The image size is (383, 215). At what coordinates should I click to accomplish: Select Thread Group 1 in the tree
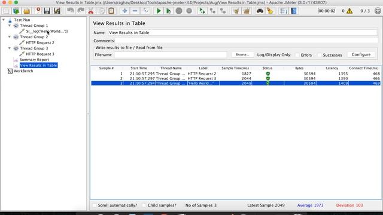(x=34, y=25)
